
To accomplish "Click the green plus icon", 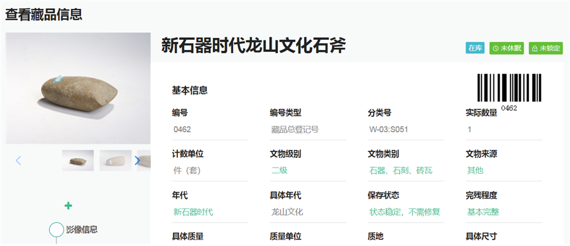I will pyautogui.click(x=68, y=206).
